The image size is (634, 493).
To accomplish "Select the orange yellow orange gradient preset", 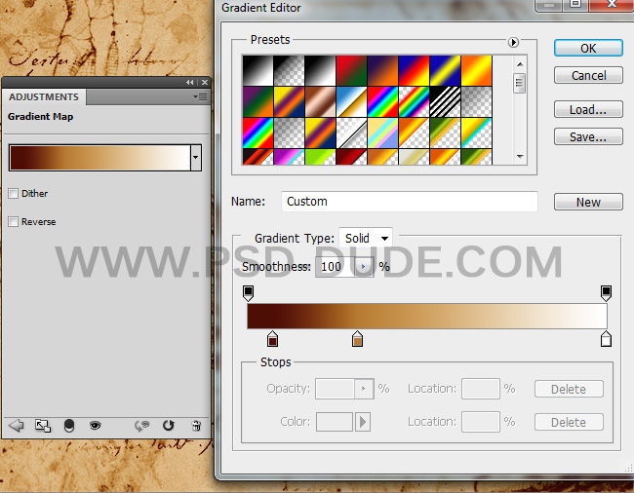I will tap(476, 71).
